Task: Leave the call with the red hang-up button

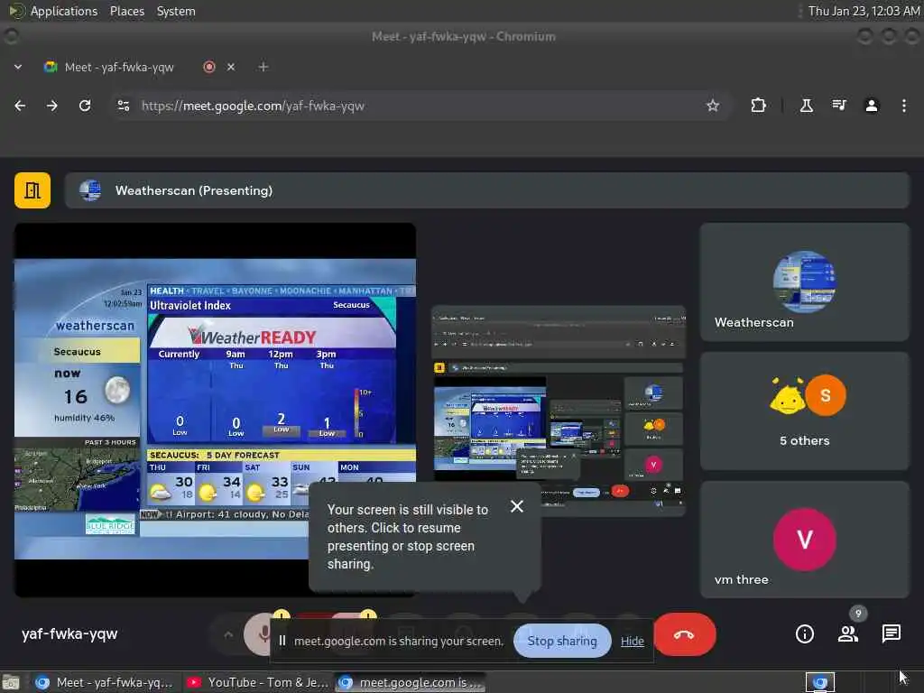Action: [685, 634]
